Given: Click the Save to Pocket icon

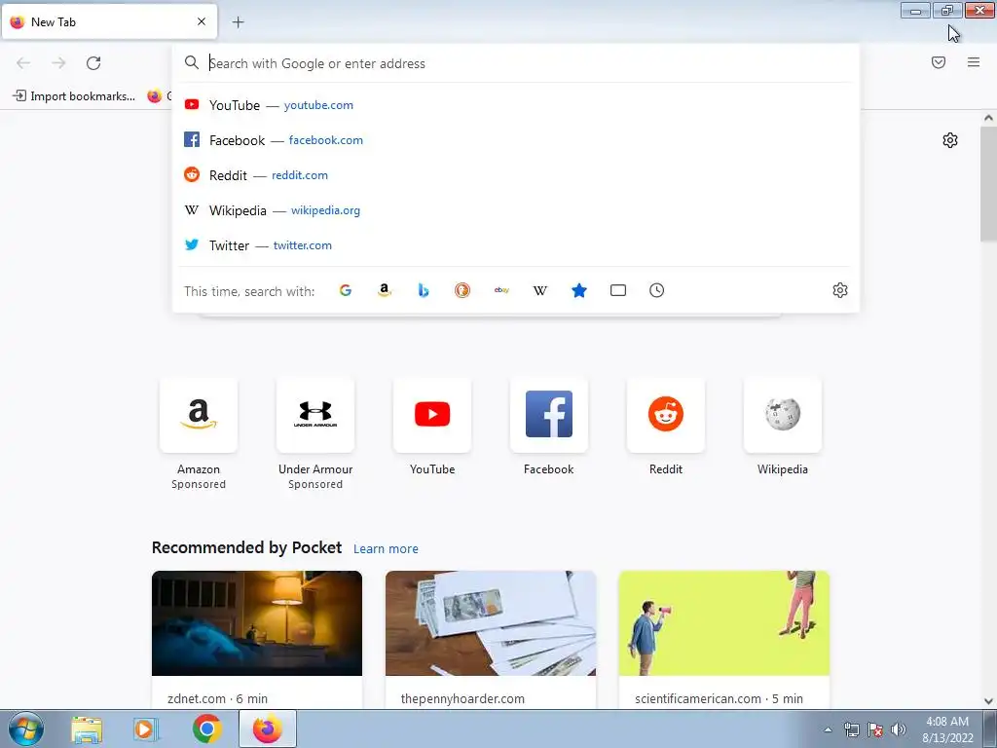Looking at the screenshot, I should coord(939,62).
